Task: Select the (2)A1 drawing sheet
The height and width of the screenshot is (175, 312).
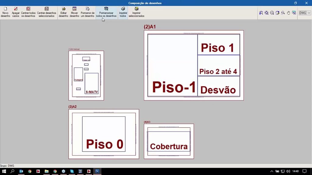Action: 193,65
